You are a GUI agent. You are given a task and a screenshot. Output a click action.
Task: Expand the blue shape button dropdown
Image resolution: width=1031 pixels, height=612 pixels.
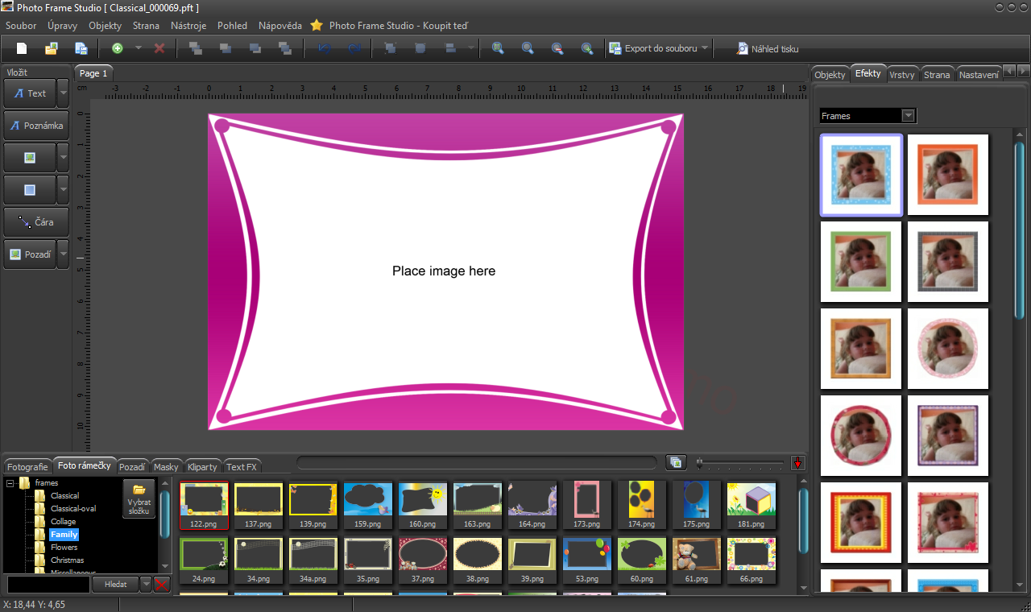63,190
